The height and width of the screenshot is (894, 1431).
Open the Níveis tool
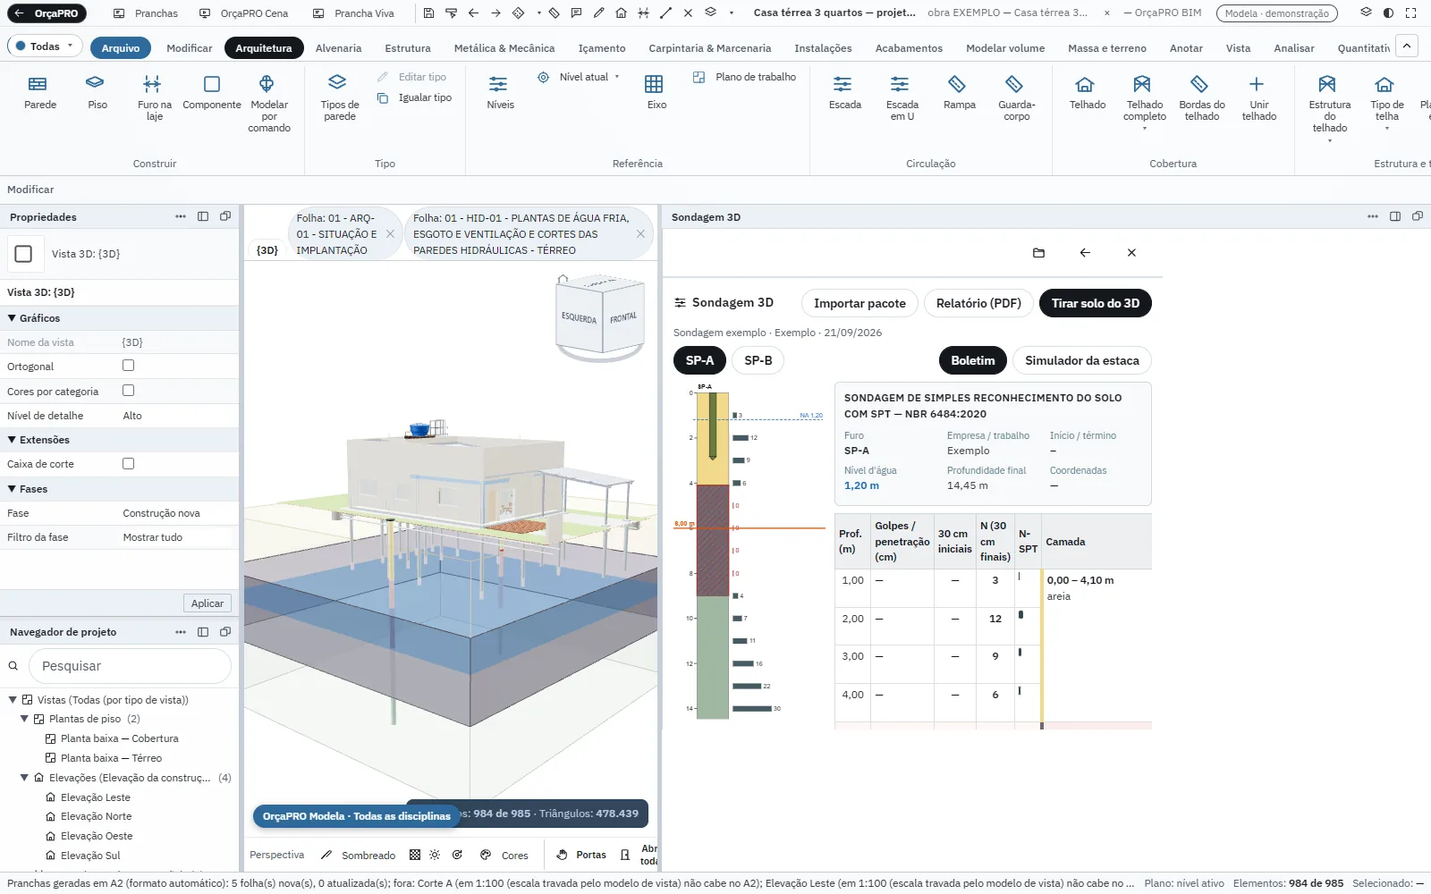pos(500,93)
